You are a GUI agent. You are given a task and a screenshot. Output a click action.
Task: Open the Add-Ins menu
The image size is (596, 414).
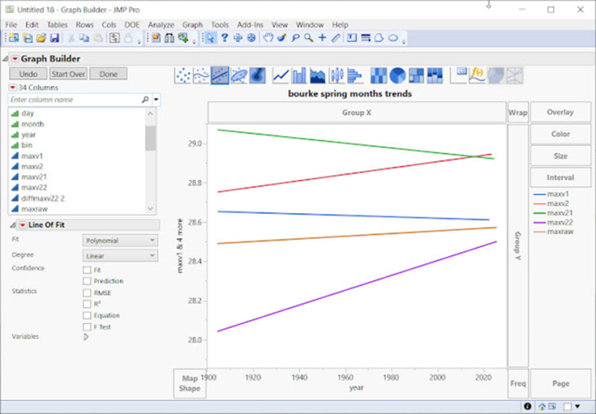coord(249,25)
